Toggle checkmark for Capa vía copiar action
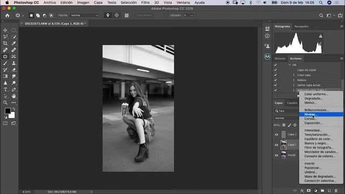 275,70
